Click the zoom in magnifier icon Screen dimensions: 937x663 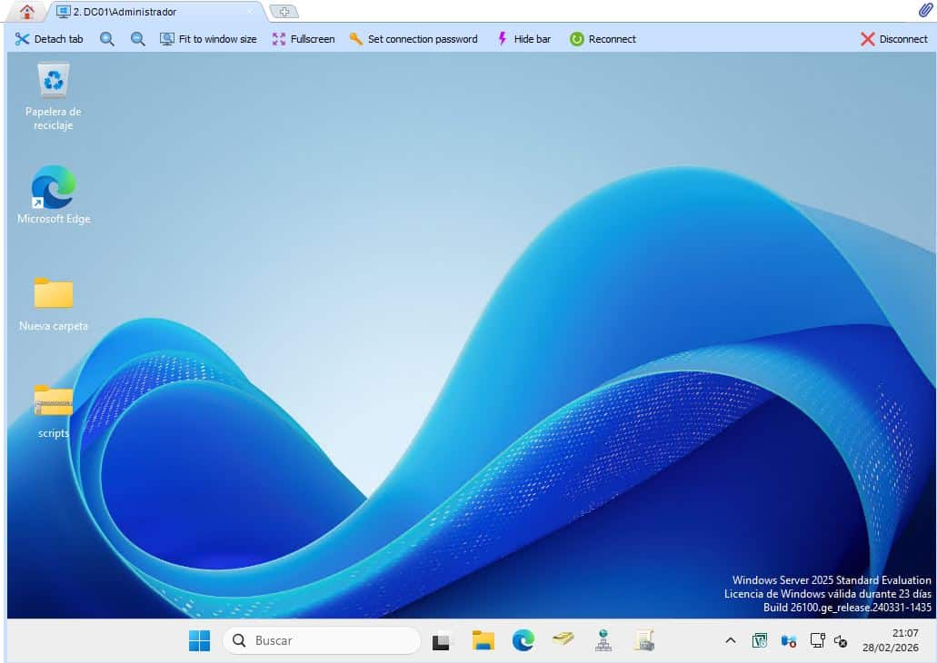pos(107,39)
